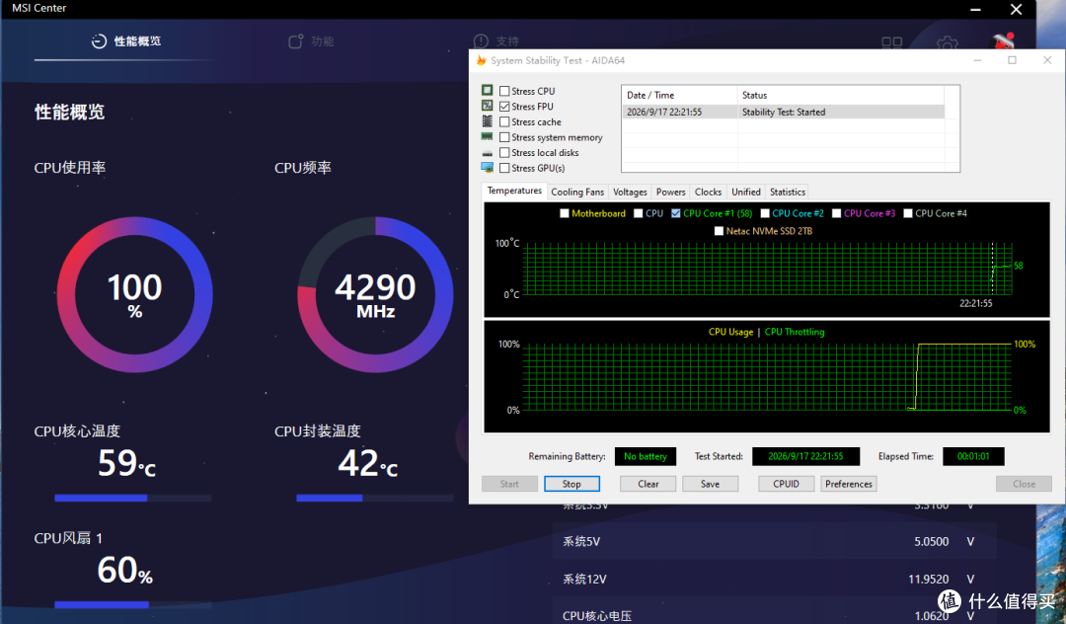Click the Elapsed Time 00:01:01 field

(x=973, y=456)
